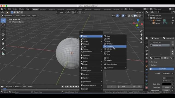The image size is (175, 98).
Task: Select the Transform tool
Action: click(x=3, y=44)
